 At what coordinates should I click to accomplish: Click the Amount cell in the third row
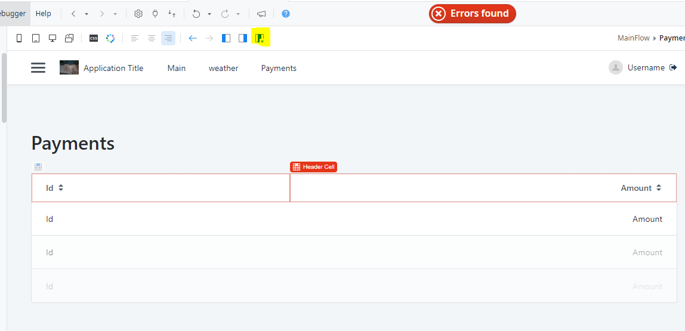647,286
